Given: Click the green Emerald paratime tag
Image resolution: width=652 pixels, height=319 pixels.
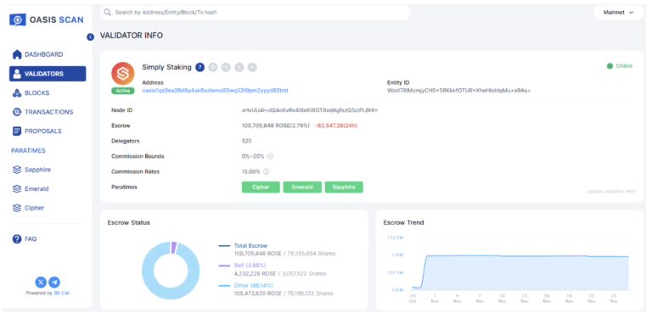Looking at the screenshot, I should (x=302, y=187).
